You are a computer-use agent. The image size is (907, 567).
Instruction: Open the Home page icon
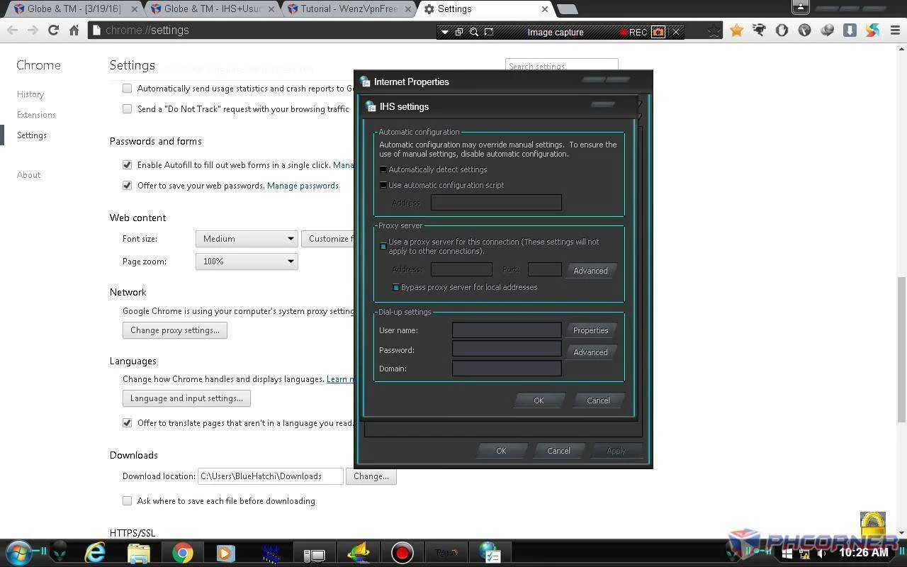(x=74, y=30)
